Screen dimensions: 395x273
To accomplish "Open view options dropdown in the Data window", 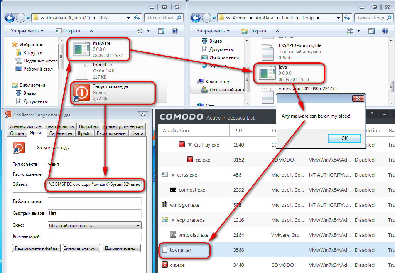I will 149,31.
